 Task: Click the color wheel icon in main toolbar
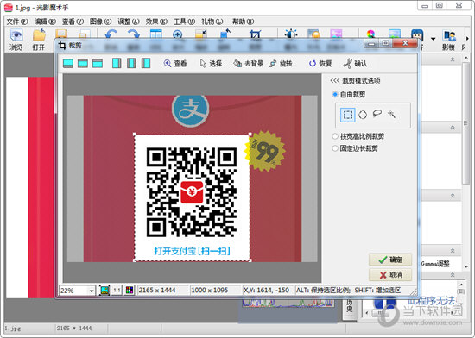pyautogui.click(x=370, y=34)
